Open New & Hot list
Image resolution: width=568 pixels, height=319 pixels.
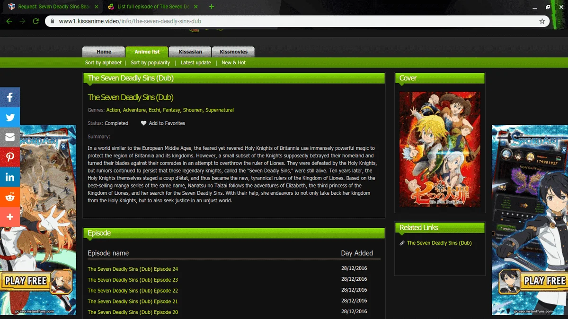pyautogui.click(x=233, y=62)
